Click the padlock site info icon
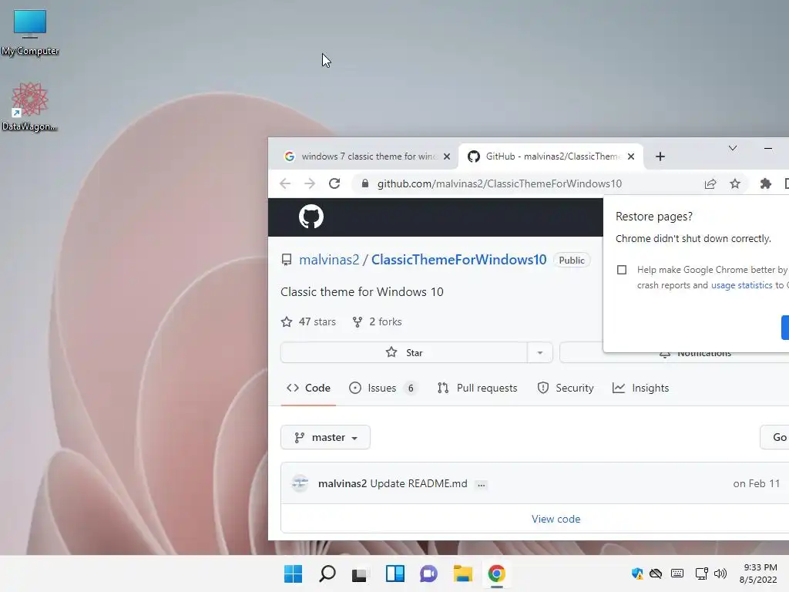 coord(365,183)
